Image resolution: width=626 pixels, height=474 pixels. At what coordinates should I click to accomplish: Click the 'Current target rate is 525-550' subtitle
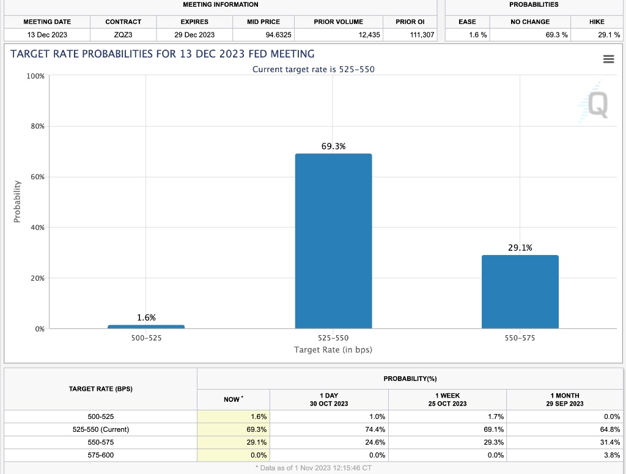click(313, 69)
